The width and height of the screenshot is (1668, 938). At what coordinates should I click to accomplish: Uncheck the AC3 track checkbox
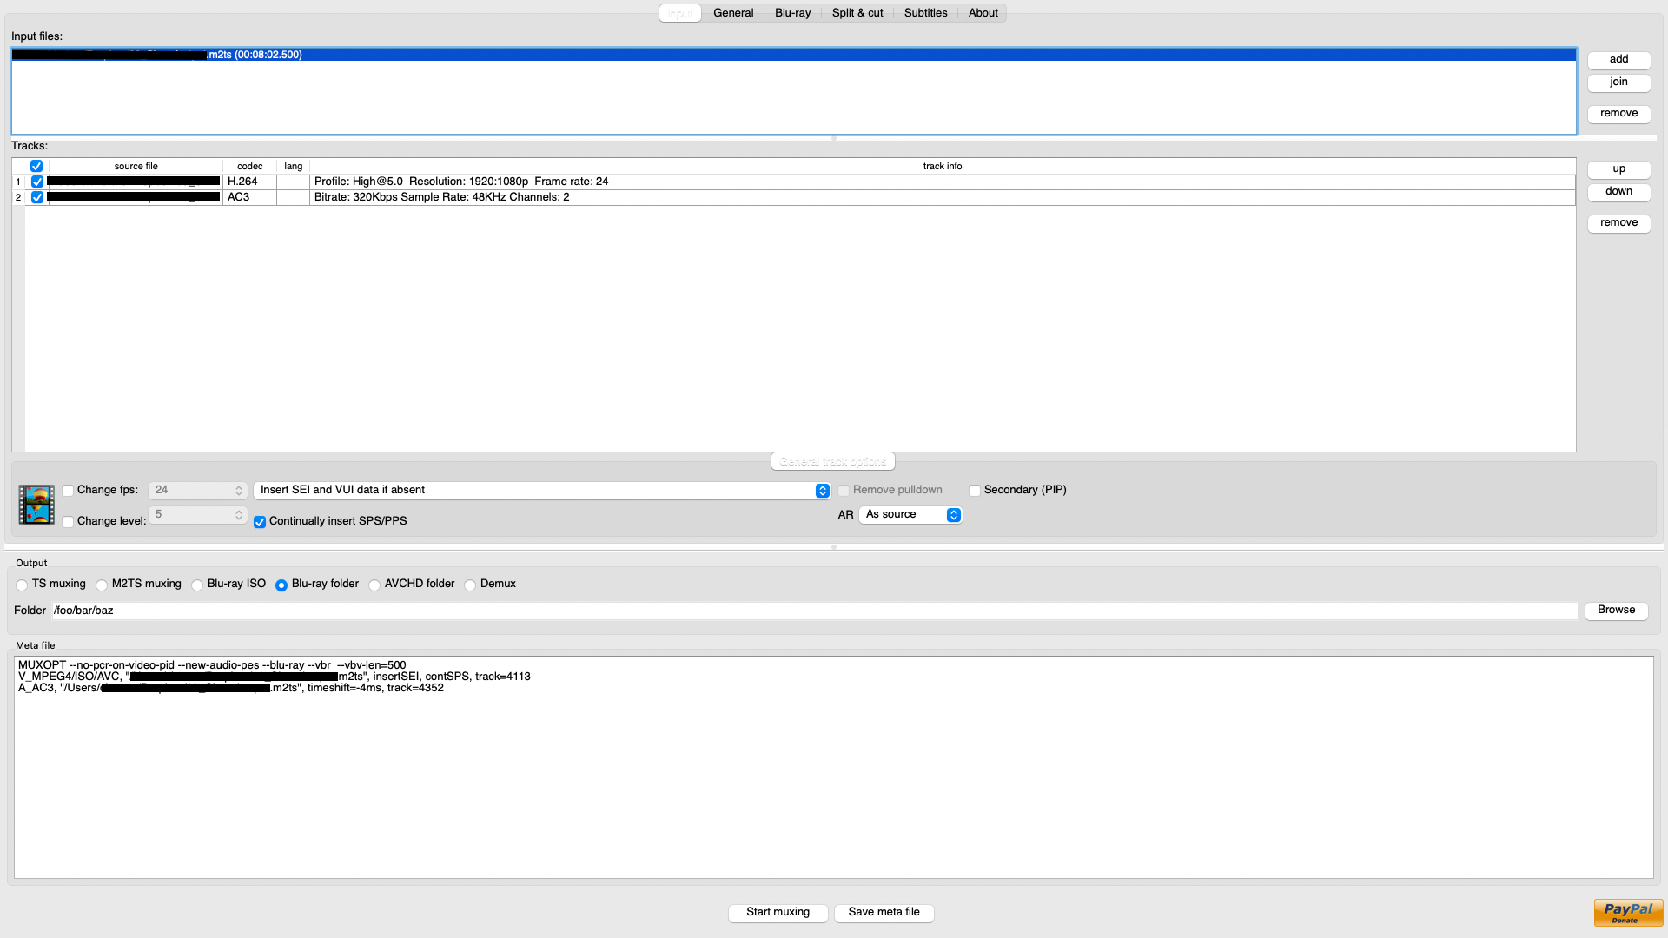37,198
